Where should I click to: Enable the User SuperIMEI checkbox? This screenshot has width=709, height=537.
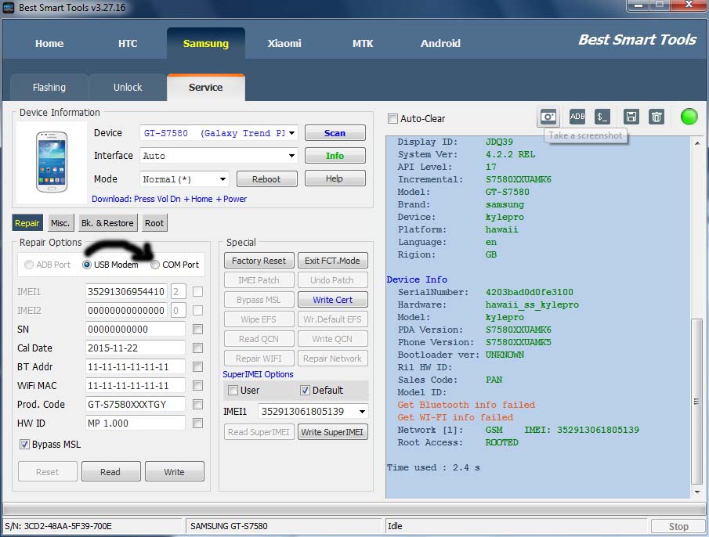point(233,390)
